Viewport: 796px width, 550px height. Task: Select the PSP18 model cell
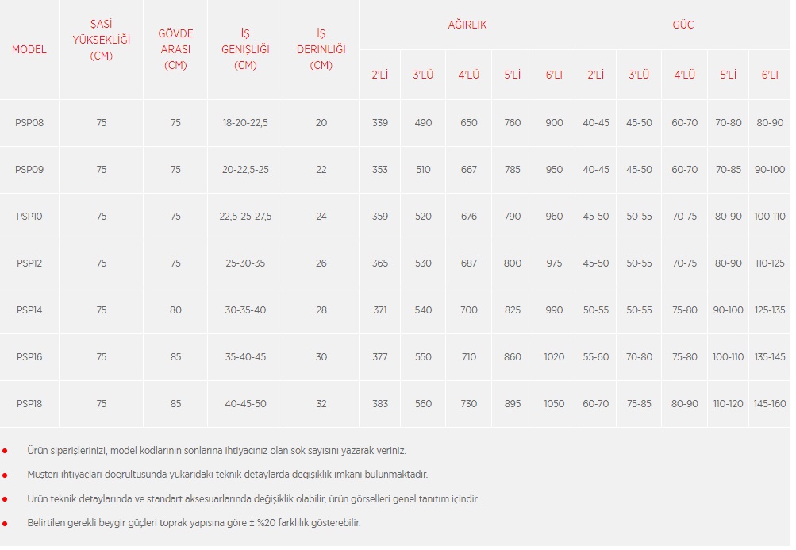pyautogui.click(x=29, y=404)
